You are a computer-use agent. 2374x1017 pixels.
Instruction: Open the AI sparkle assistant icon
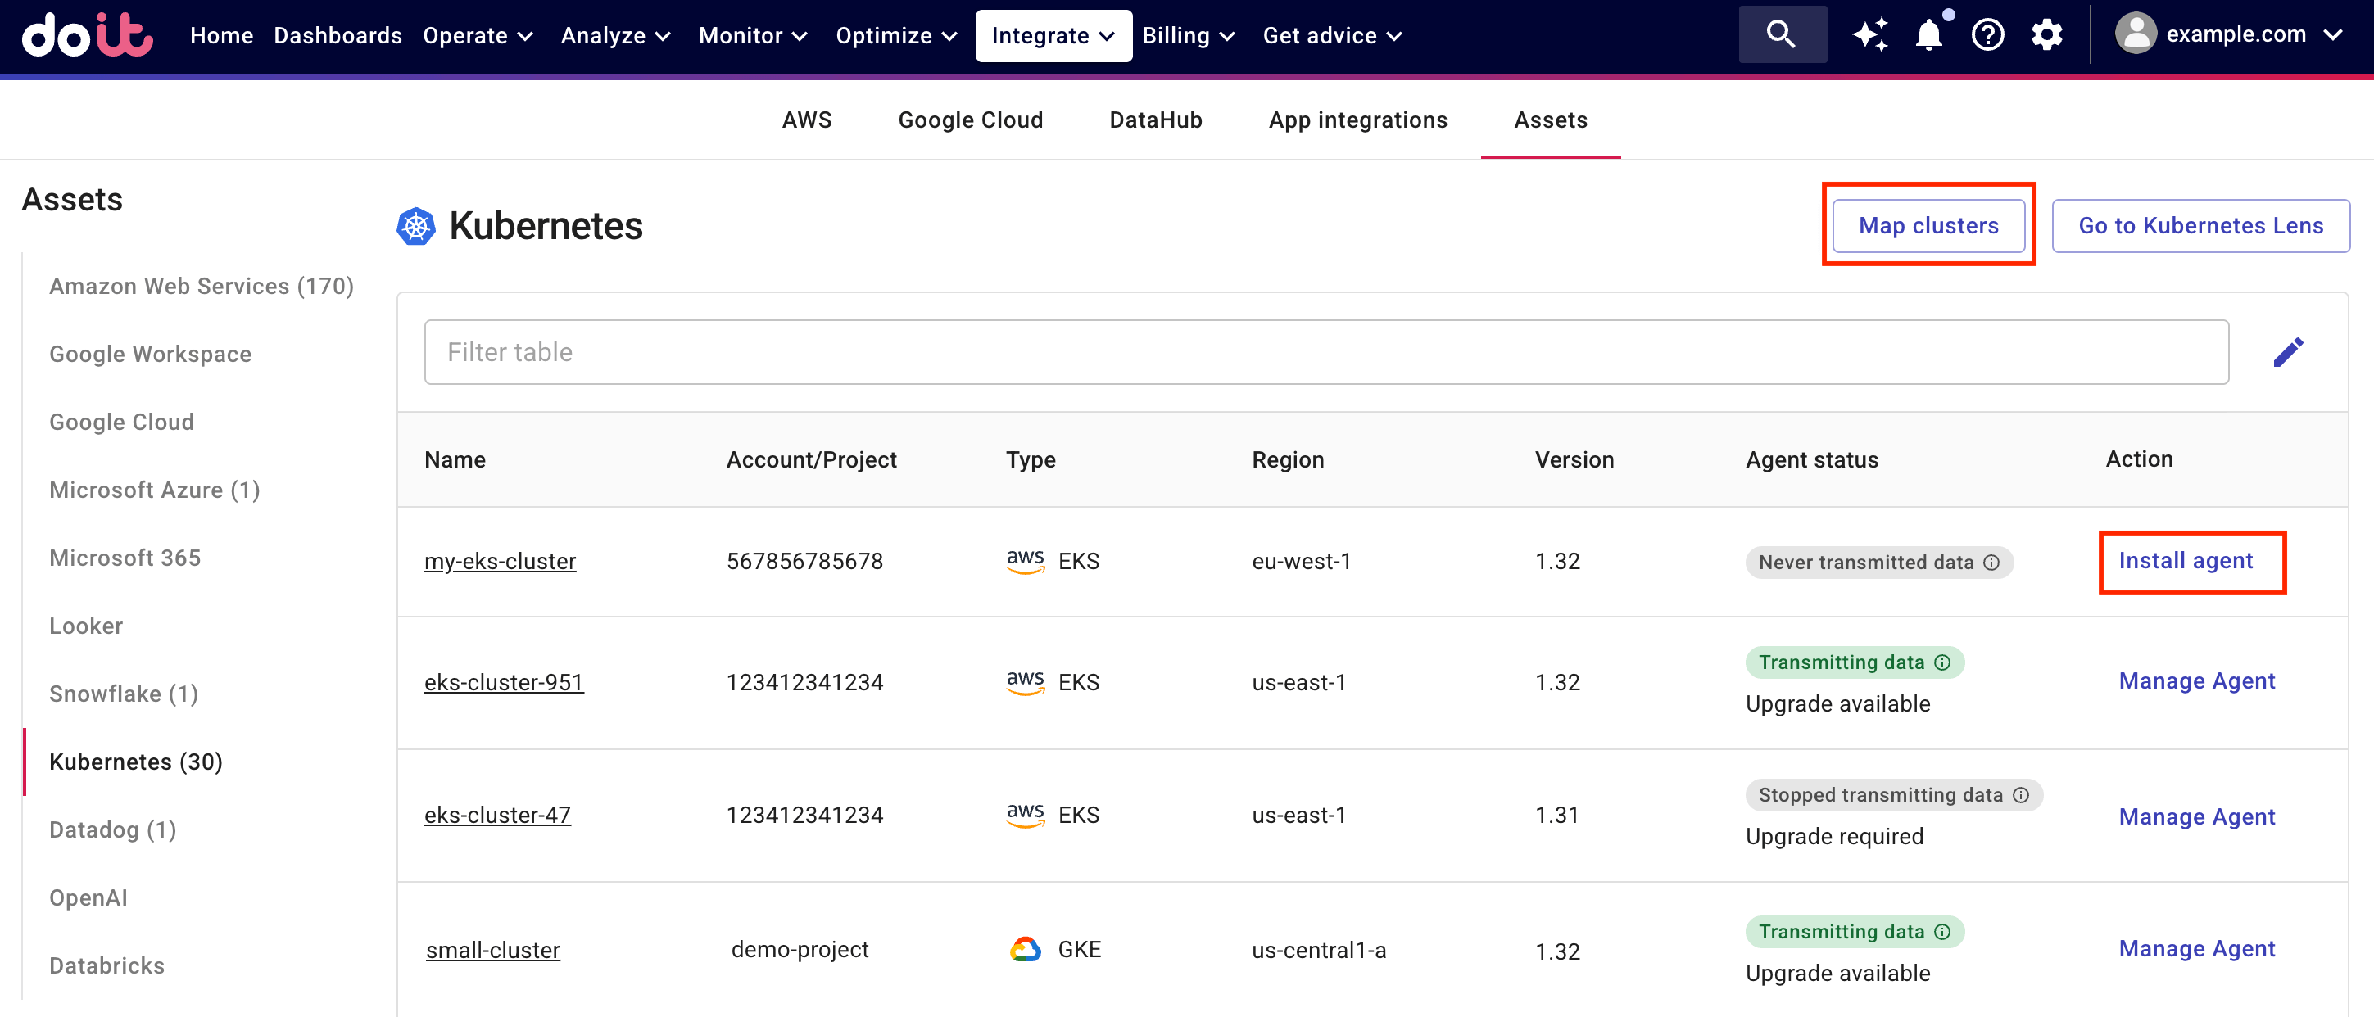tap(1870, 35)
